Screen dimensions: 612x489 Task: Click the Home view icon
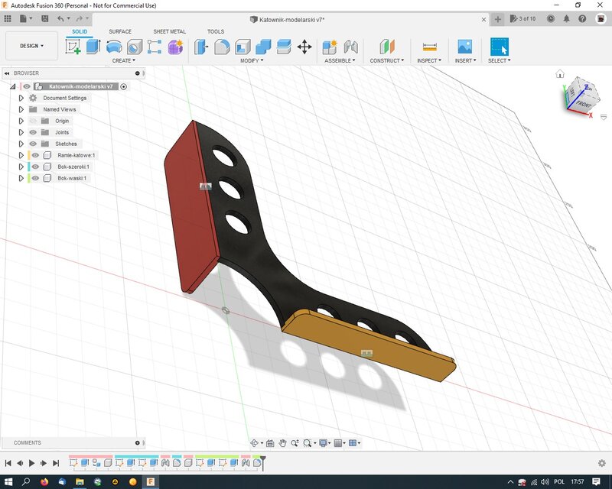560,73
